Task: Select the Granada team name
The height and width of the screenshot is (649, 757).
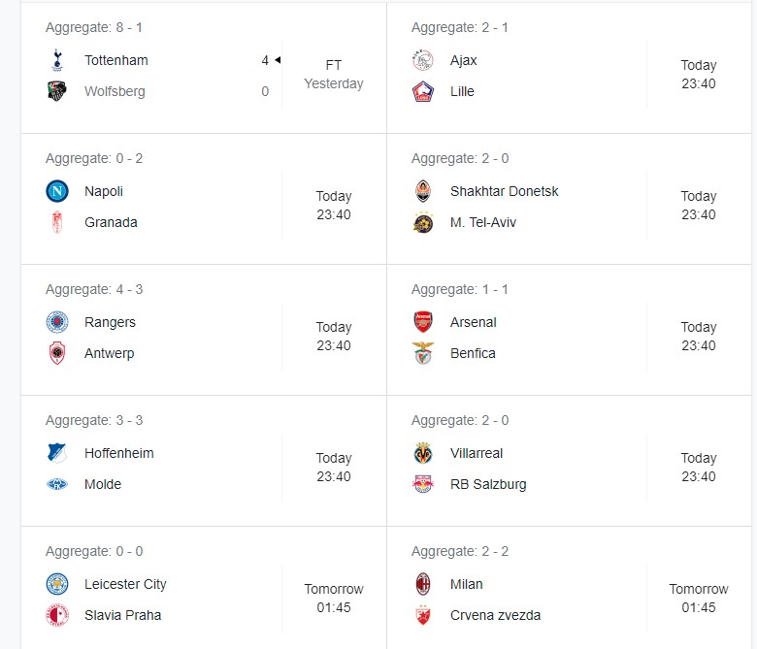Action: (111, 222)
